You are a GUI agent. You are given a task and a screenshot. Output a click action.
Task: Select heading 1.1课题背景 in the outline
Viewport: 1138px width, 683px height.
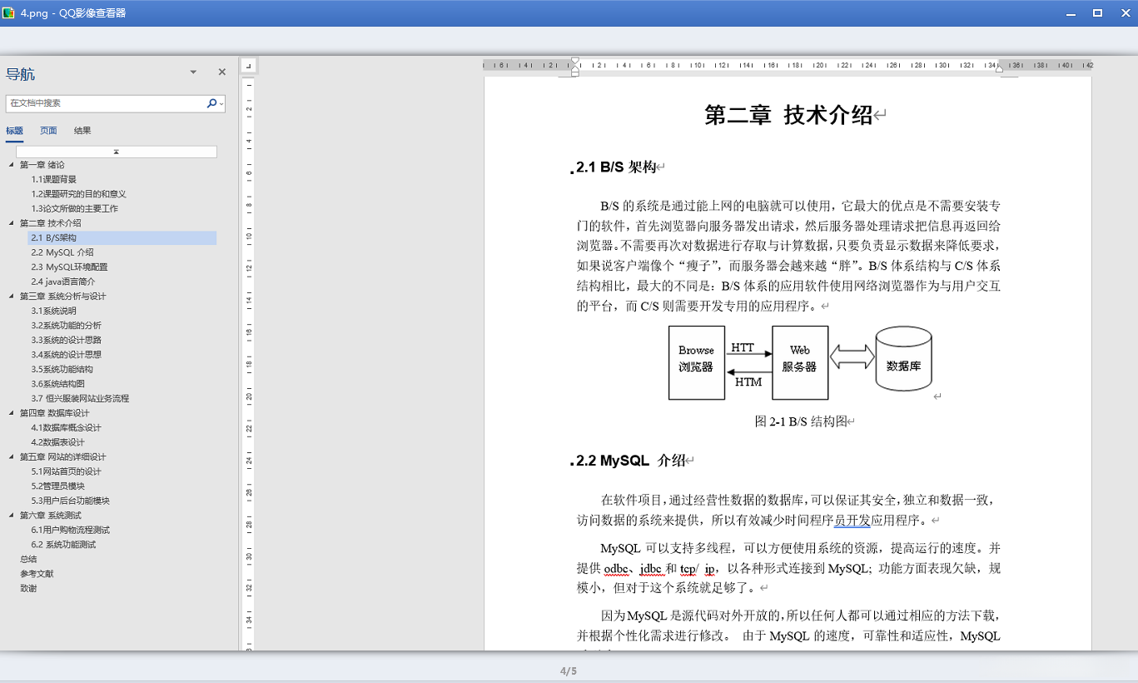coord(54,179)
